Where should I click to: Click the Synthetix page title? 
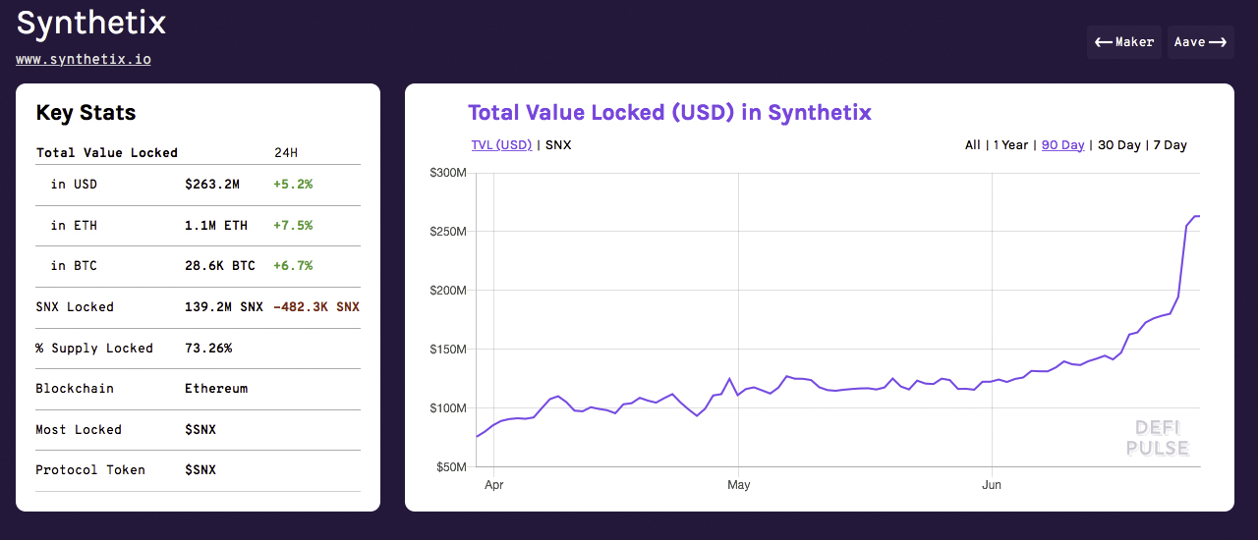pos(91,23)
